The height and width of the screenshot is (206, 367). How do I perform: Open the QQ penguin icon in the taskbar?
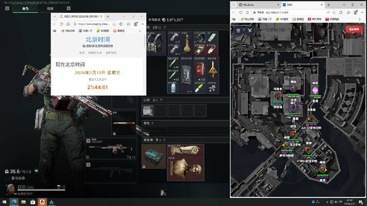click(42, 202)
